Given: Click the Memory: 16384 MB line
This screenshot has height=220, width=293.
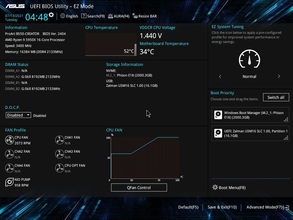Looking at the screenshot, I should pos(34,52).
